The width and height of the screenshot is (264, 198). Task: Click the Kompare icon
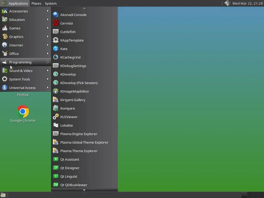(56, 108)
